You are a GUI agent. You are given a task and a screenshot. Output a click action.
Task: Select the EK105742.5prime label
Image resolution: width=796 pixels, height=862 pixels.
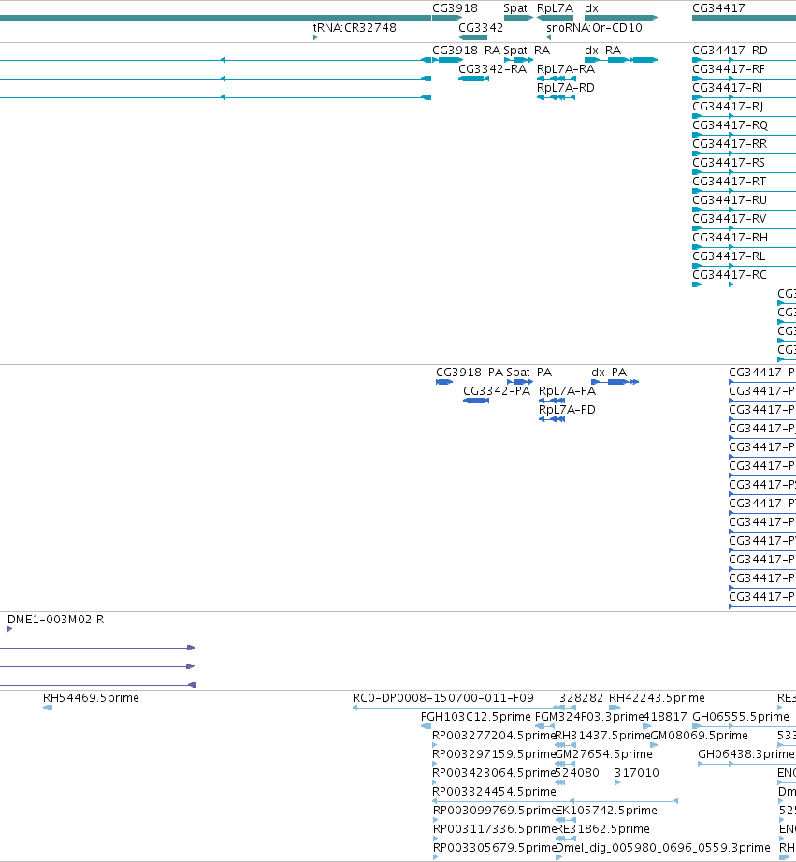coord(606,810)
